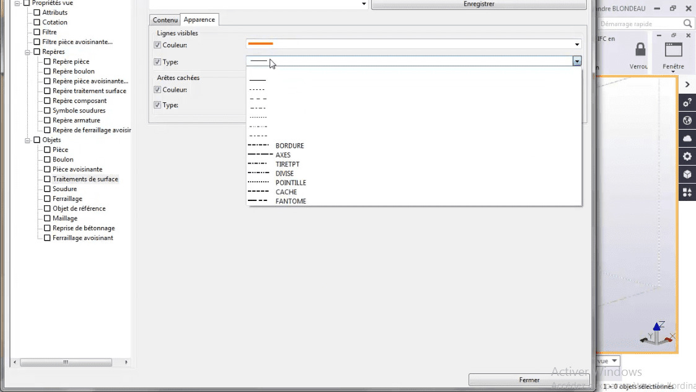Click the gears help icon in side panel

(x=687, y=102)
